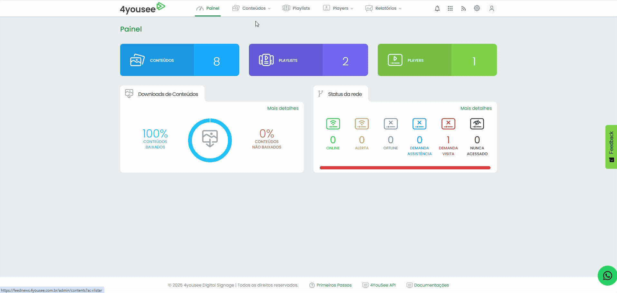Screen dimensions: 617x293
Task: Open the notifications bell icon
Action: [437, 8]
